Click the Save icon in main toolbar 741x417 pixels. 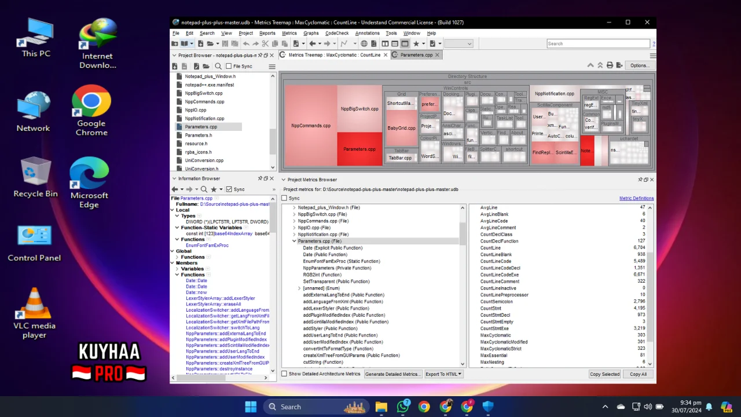[x=225, y=43]
